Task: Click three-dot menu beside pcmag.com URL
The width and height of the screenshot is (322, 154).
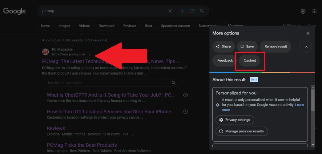Action: [89, 54]
